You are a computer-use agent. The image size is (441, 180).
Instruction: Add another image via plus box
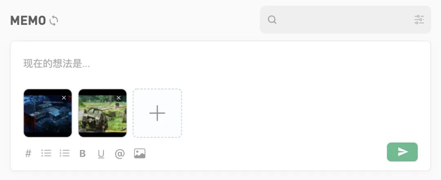[x=157, y=113]
